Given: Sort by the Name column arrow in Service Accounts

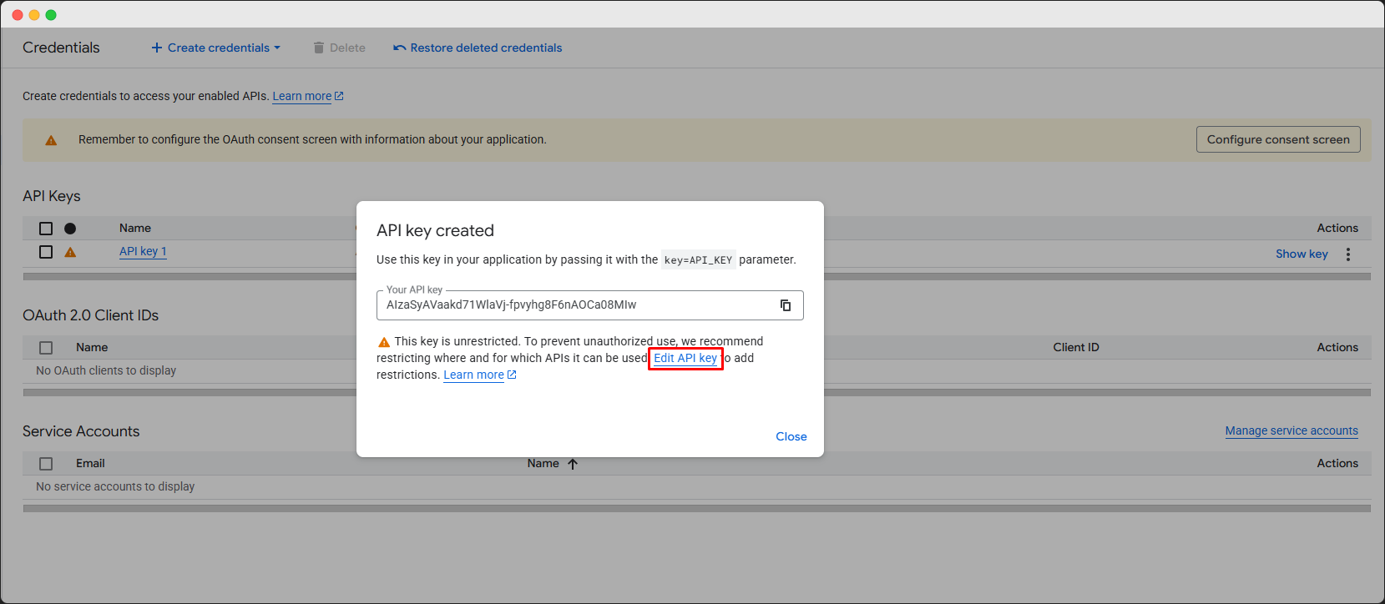Looking at the screenshot, I should [573, 464].
